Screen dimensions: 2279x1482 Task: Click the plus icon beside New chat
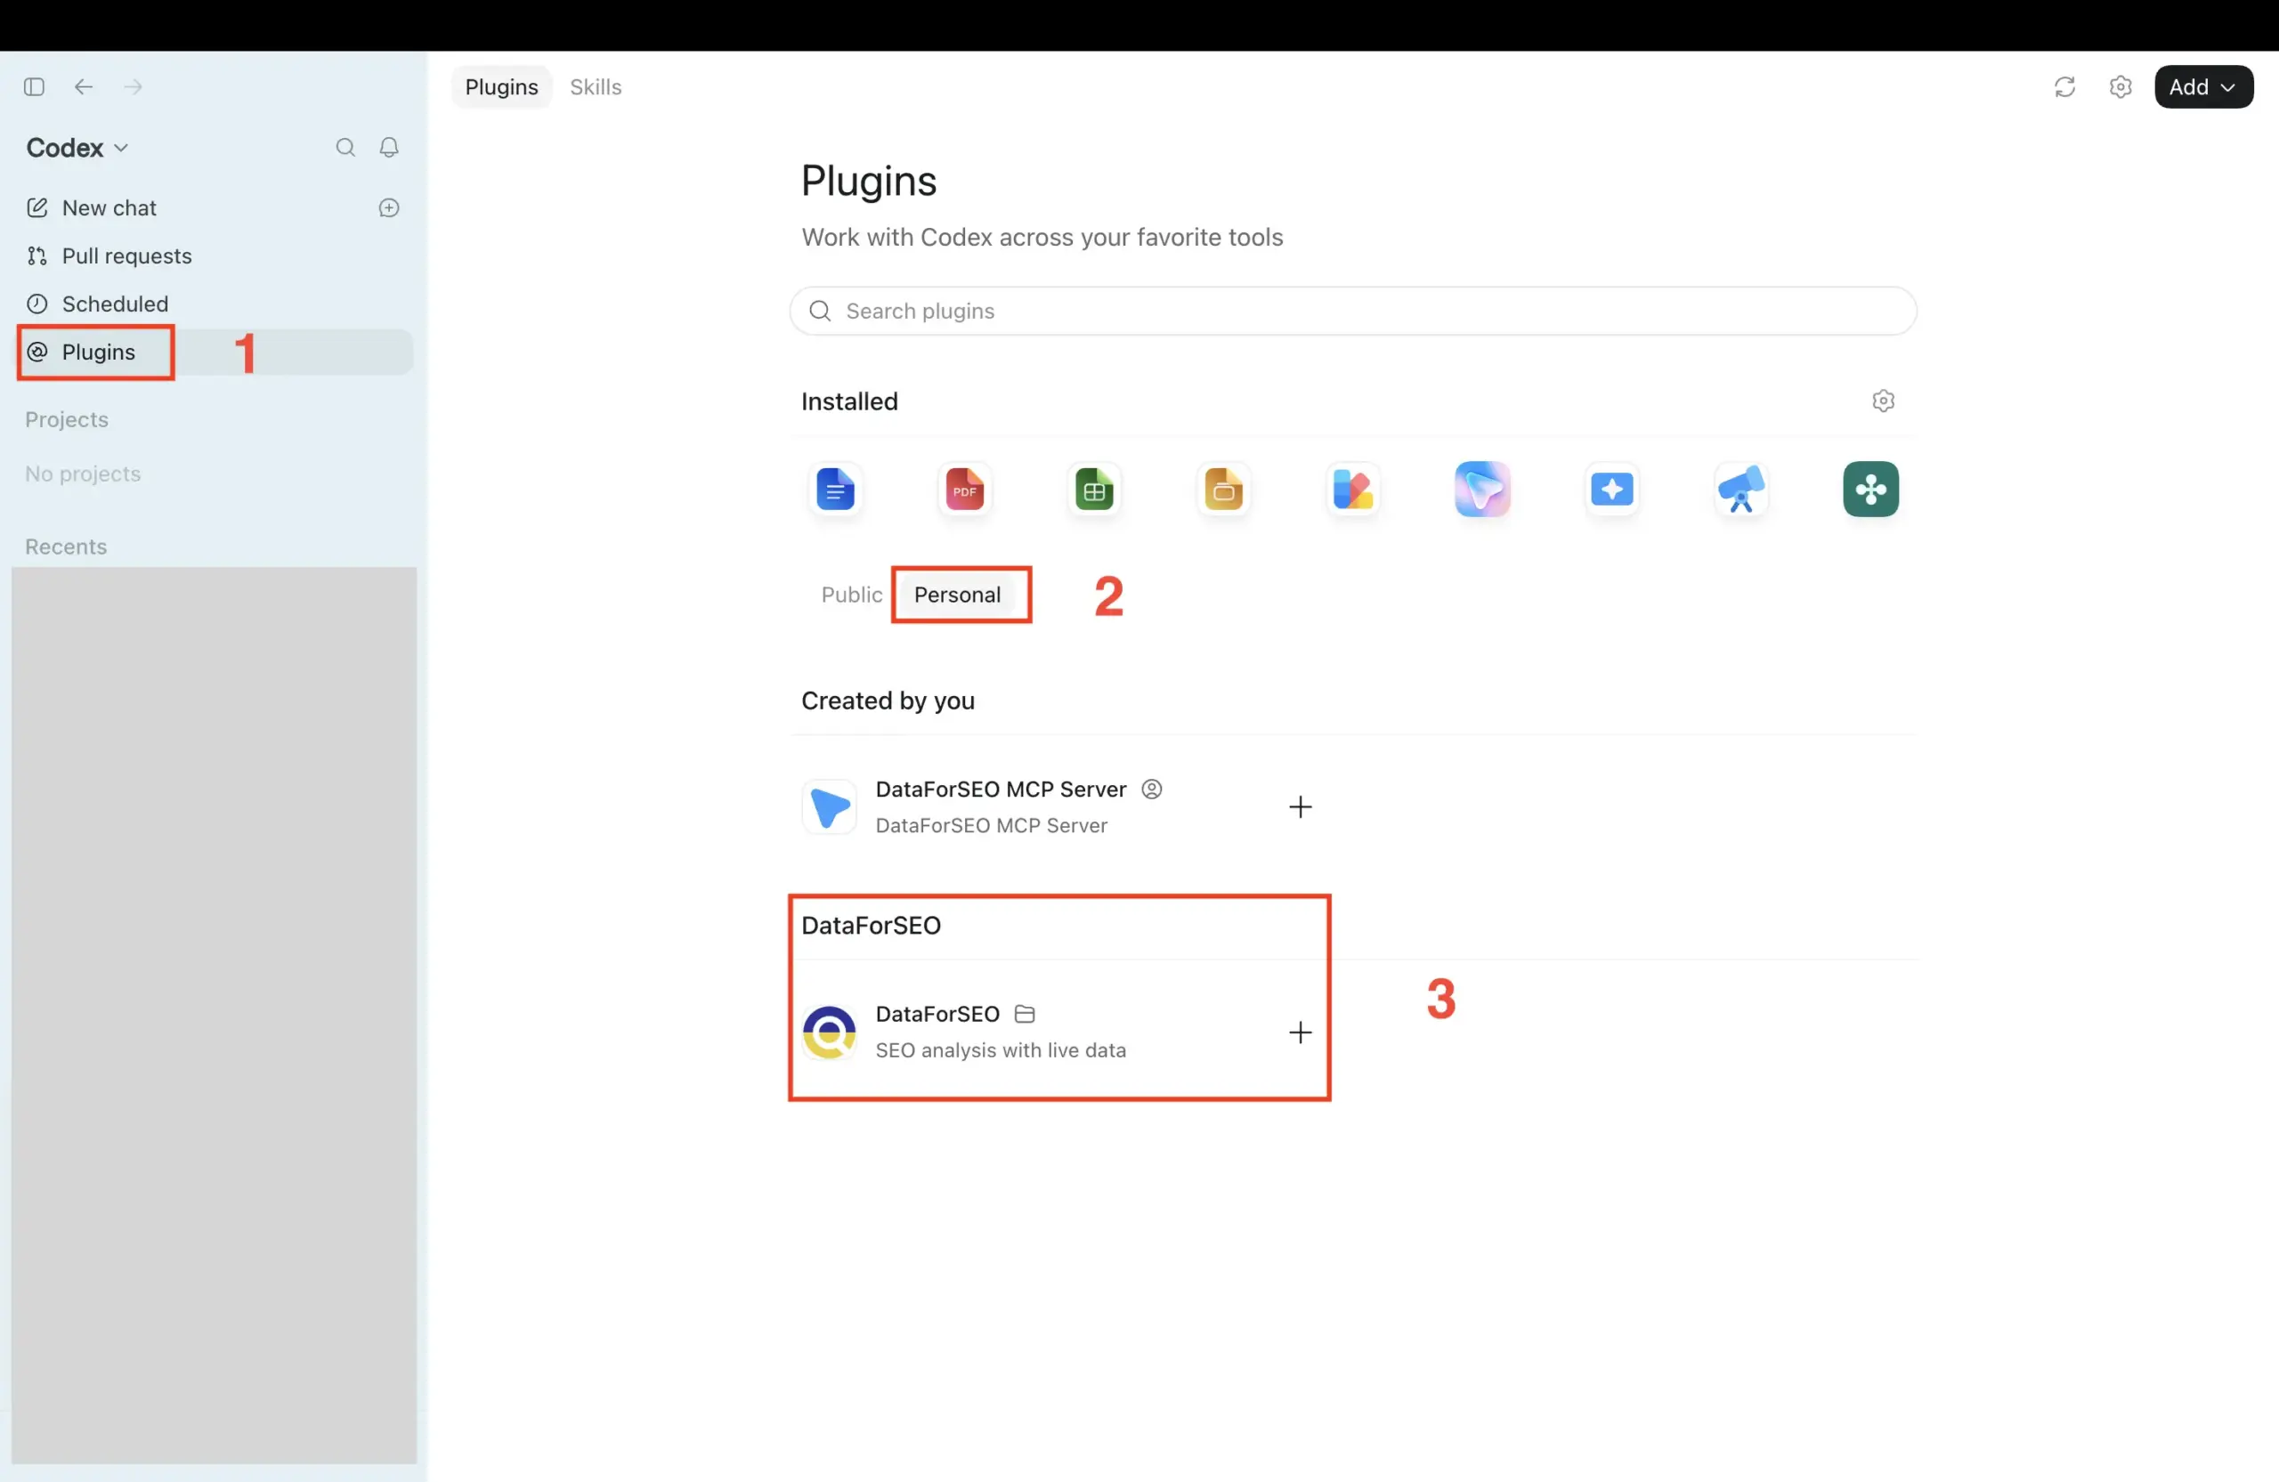pos(389,207)
